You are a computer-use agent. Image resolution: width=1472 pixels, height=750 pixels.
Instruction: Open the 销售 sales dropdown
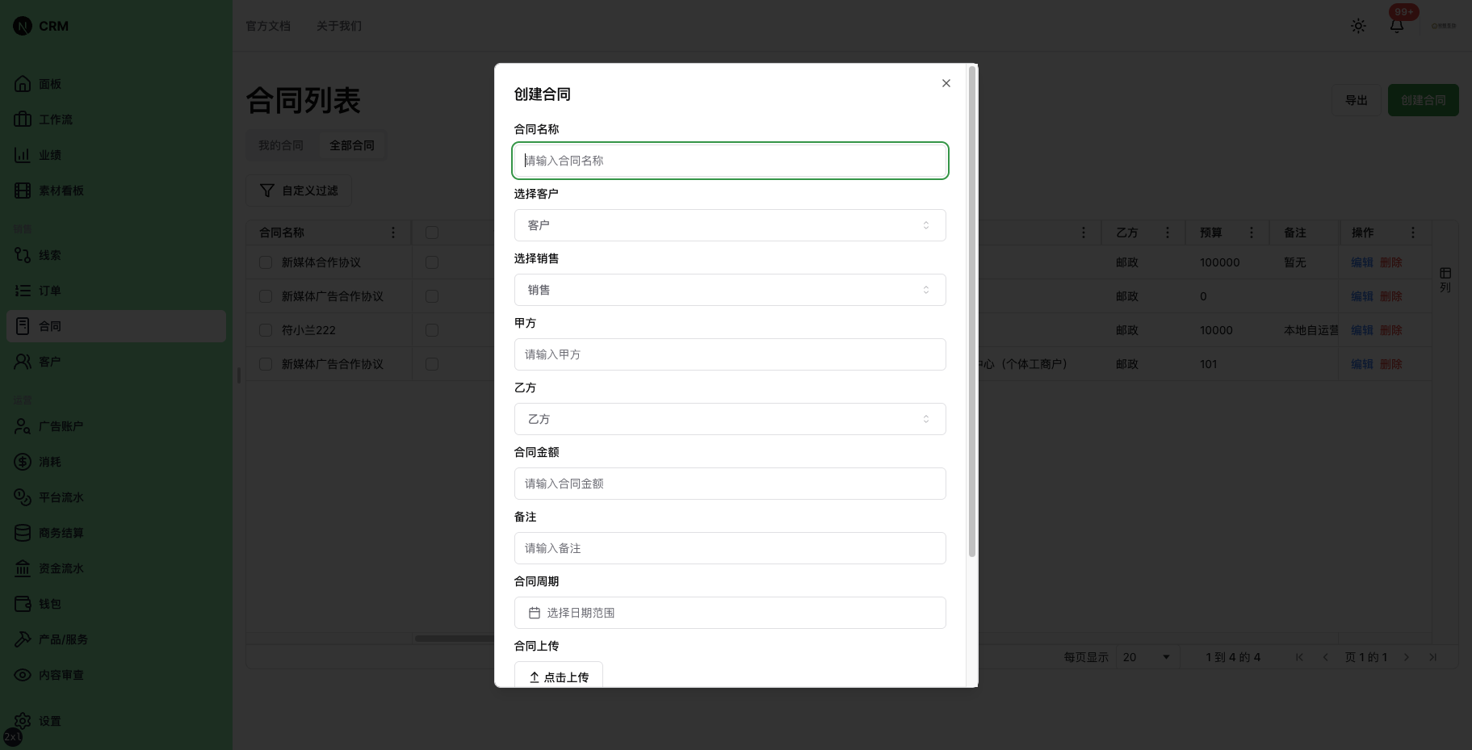729,289
